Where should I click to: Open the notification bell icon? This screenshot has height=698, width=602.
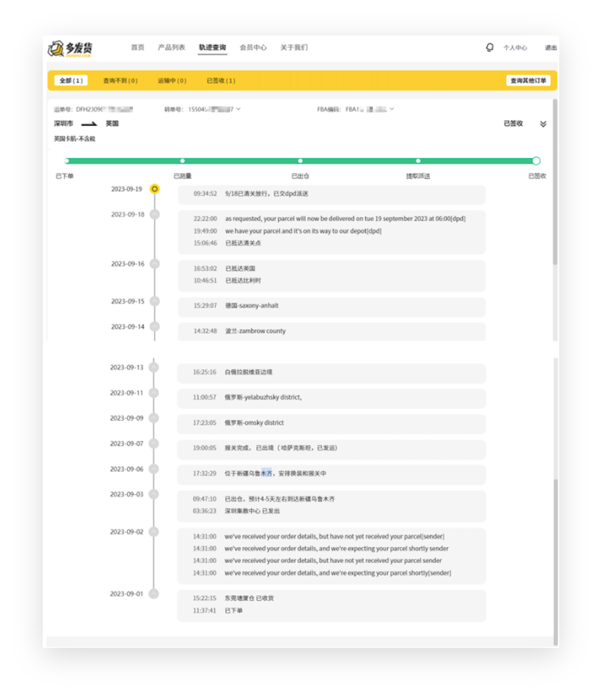(490, 47)
